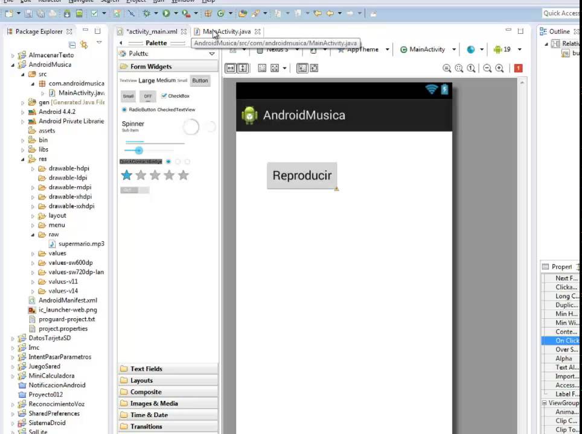Toggle fill width layout icon

pyautogui.click(x=231, y=68)
